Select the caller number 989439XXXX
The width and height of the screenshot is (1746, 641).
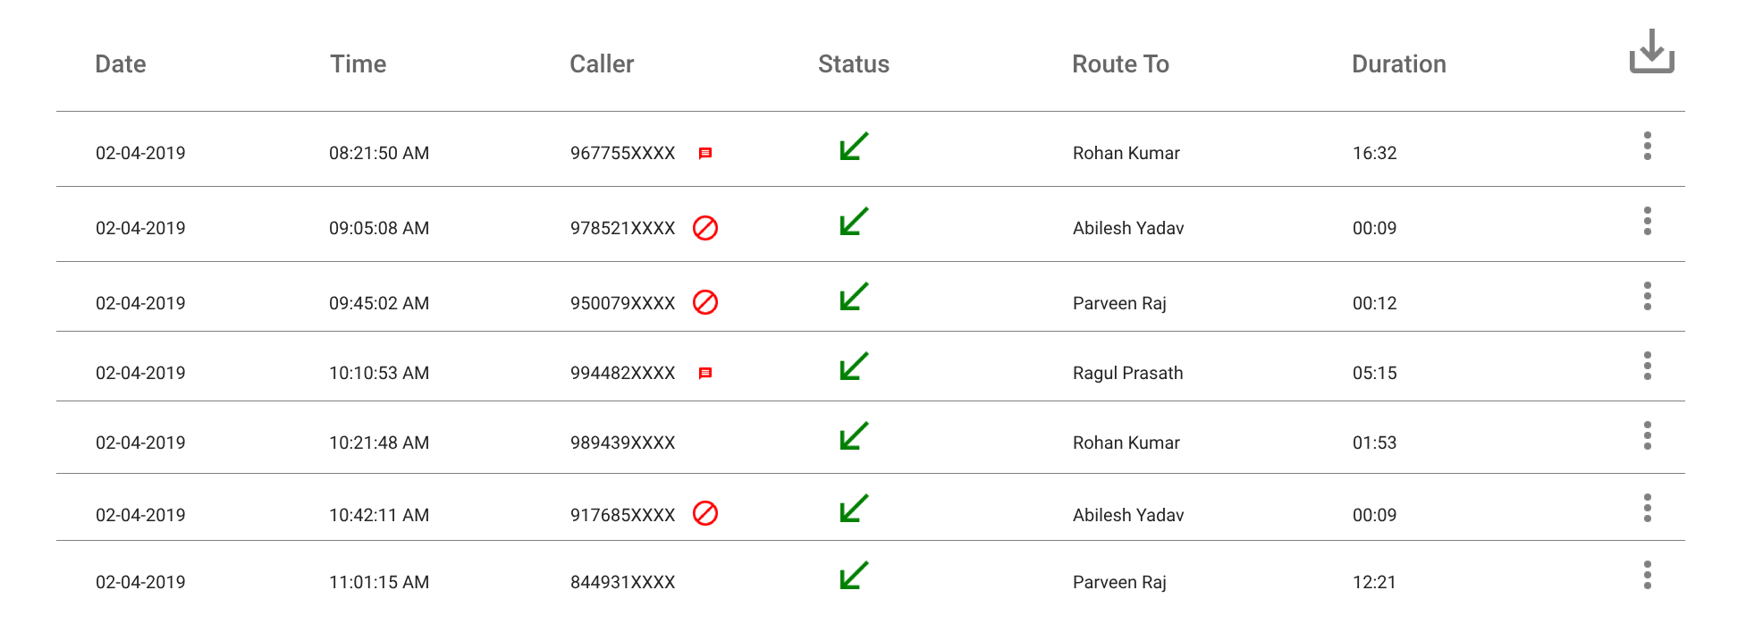(623, 442)
